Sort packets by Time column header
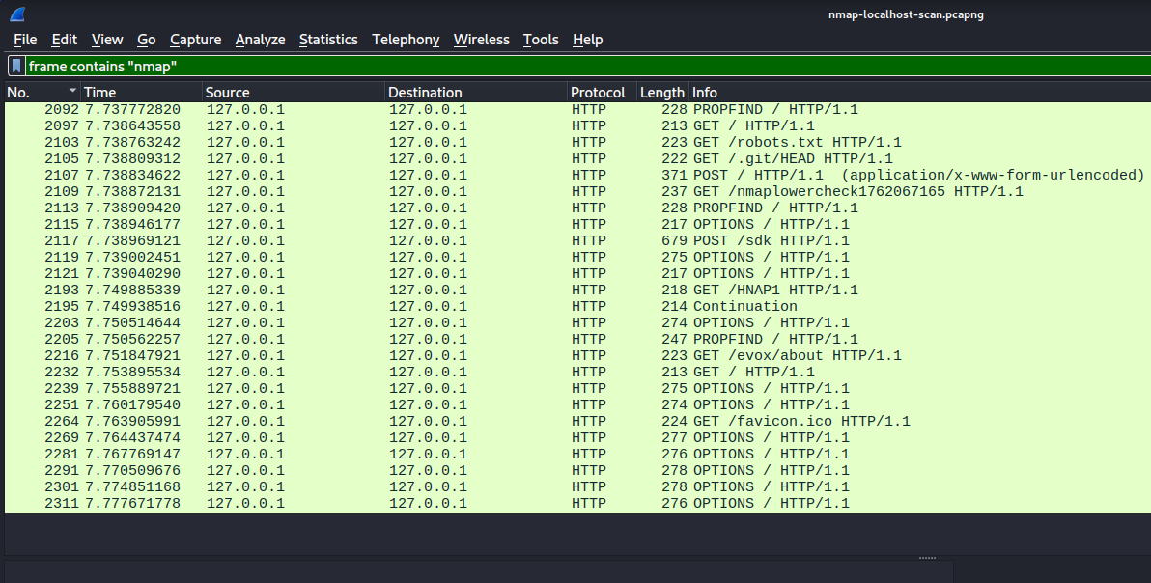1151x583 pixels. pos(141,93)
